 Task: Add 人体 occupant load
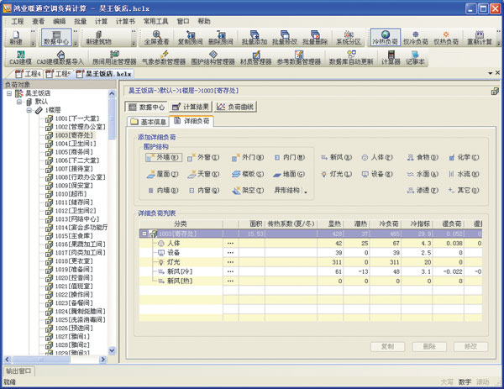[377, 157]
